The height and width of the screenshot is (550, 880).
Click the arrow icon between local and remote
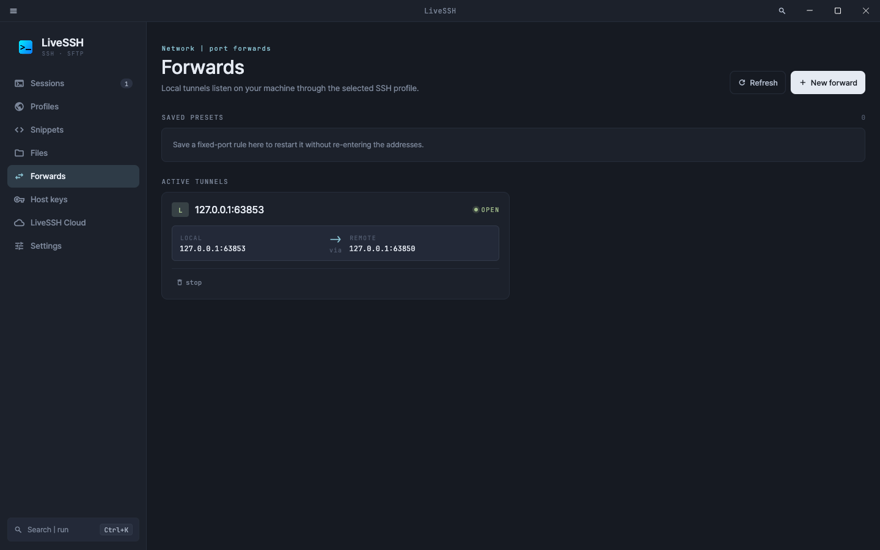click(335, 240)
